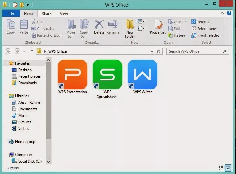Image resolution: width=236 pixels, height=174 pixels.
Task: Click Invert selection
Action: [206, 35]
